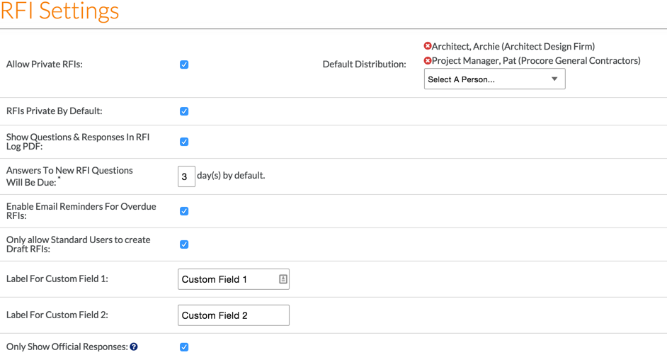Open the Select A Person dropdown

[495, 79]
